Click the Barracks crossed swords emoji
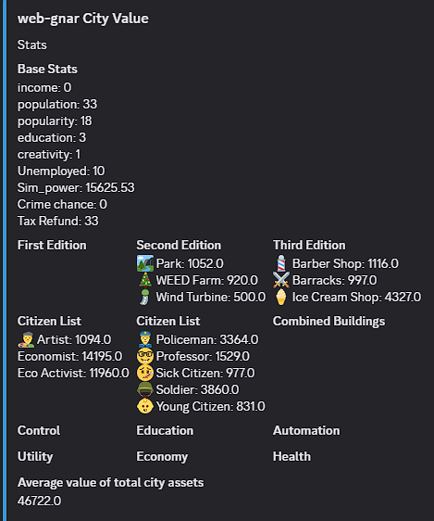Screen dimensions: 434x521 coord(281,280)
